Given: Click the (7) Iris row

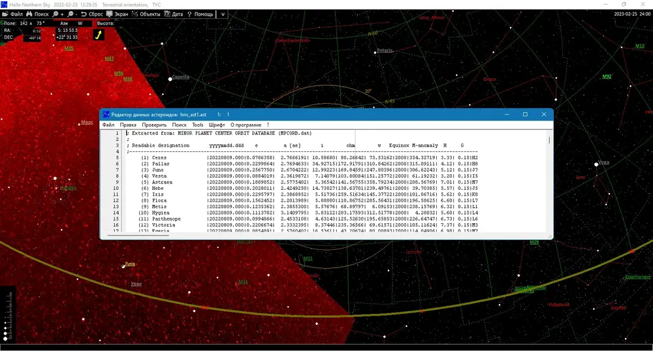Looking at the screenshot, I should (x=309, y=194).
